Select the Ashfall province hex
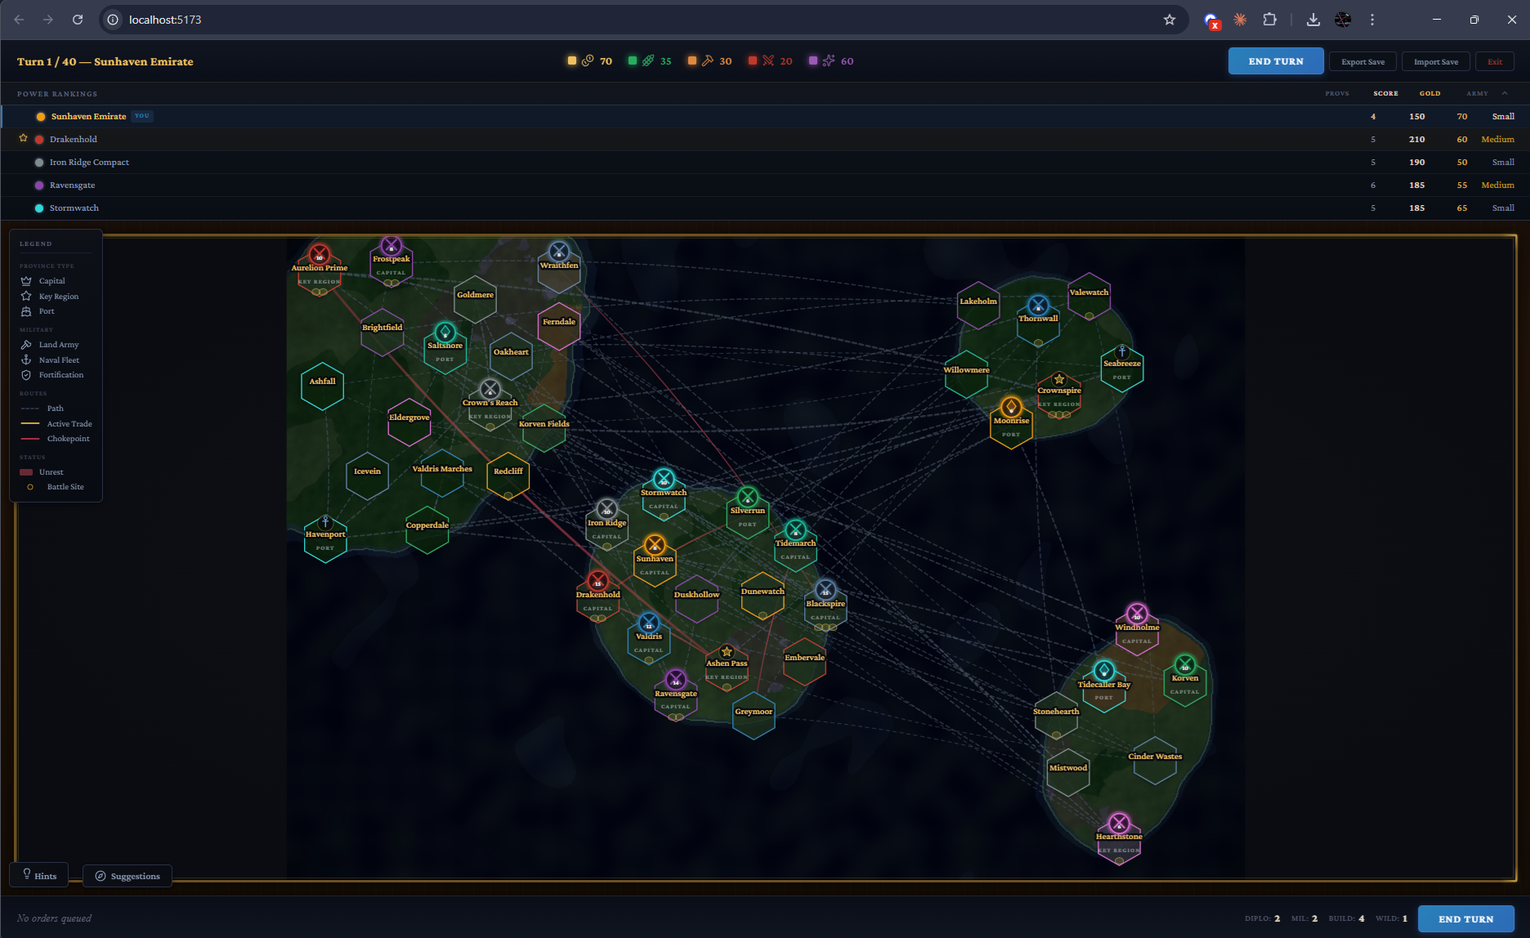The image size is (1530, 938). (322, 386)
